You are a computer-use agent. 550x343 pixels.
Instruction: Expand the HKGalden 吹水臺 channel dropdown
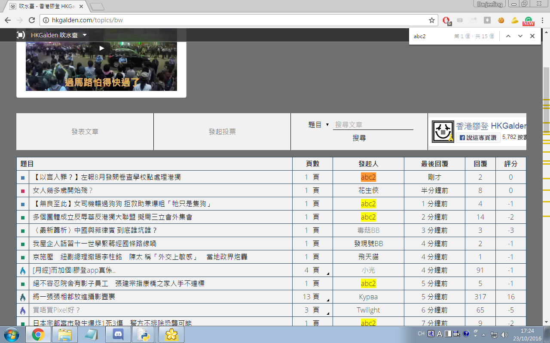coord(85,35)
